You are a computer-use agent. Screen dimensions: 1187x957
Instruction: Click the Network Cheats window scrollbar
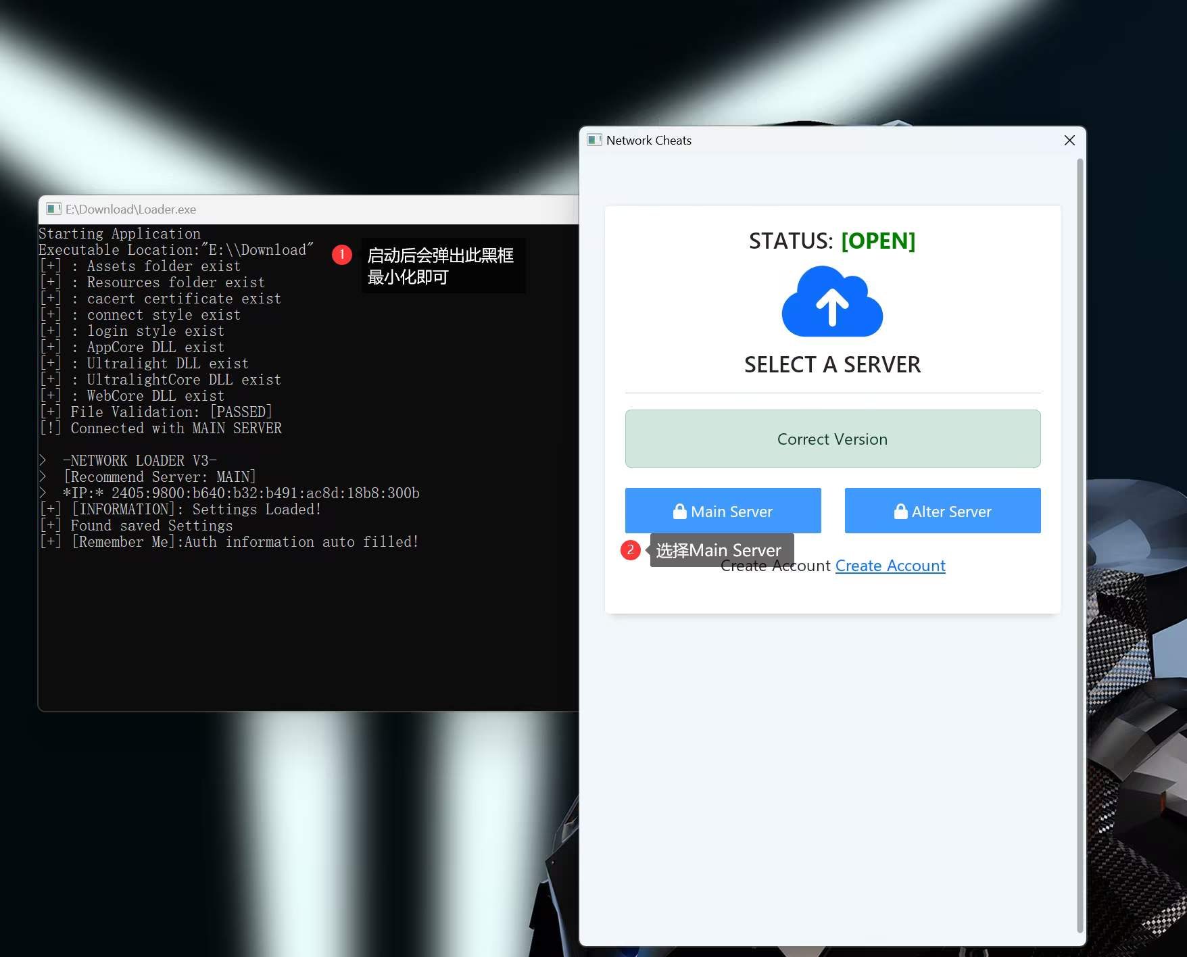tap(1080, 541)
